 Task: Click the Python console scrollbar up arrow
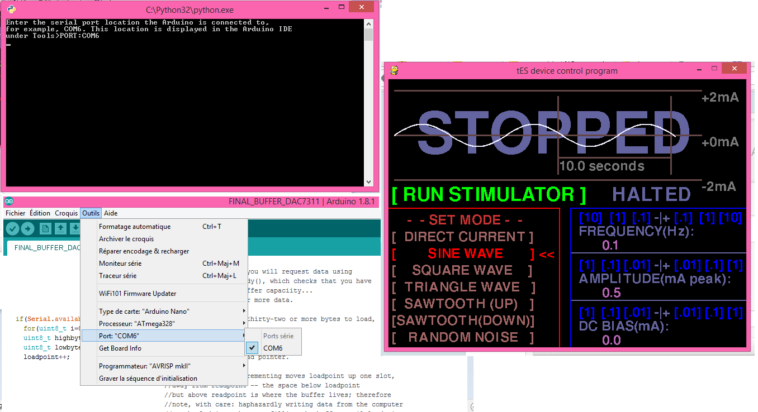click(368, 23)
